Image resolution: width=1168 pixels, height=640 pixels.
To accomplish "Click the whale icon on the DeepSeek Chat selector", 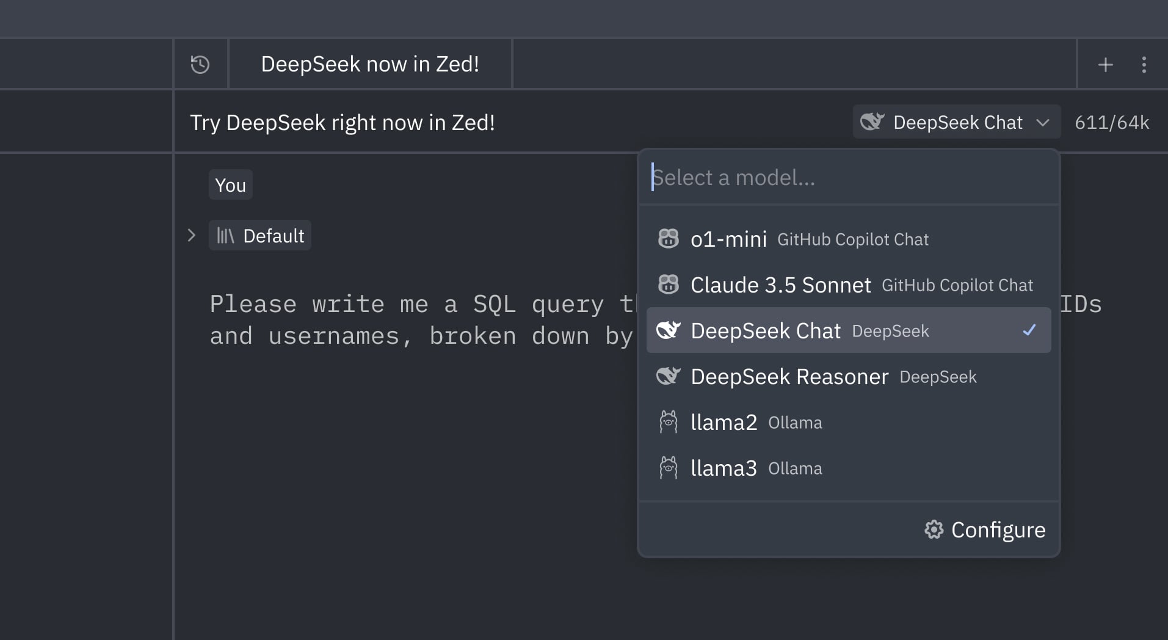I will [x=872, y=122].
